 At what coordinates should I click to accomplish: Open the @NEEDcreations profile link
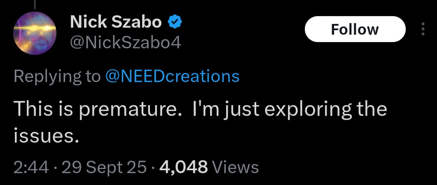[x=172, y=76]
